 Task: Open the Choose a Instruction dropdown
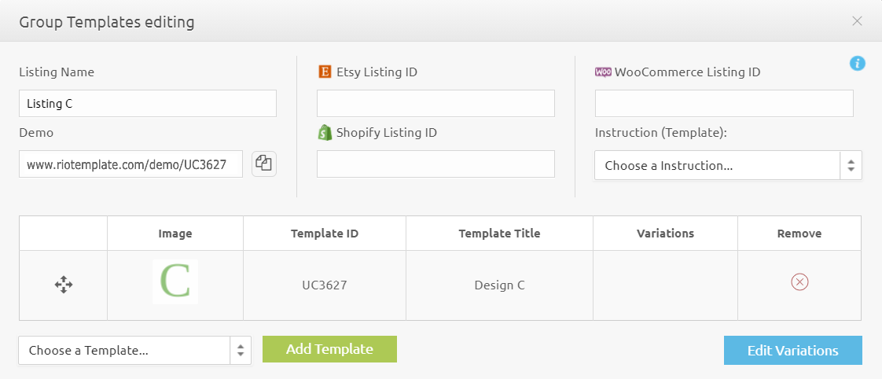coord(728,166)
